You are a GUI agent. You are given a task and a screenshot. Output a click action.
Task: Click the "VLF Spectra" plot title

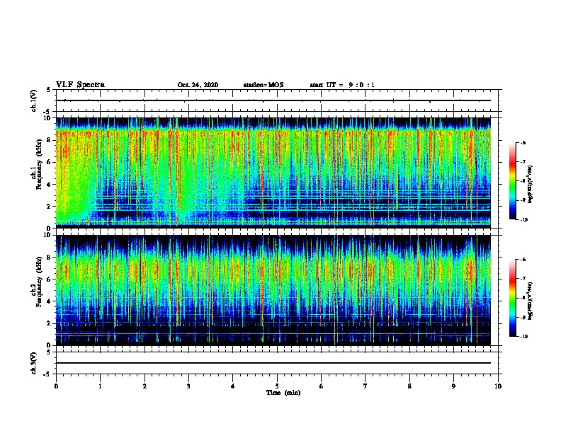[x=80, y=85]
